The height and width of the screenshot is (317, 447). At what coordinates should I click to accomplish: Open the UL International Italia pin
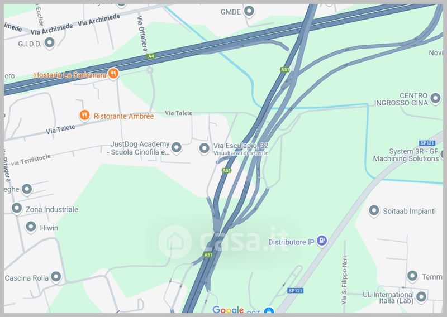(x=421, y=297)
